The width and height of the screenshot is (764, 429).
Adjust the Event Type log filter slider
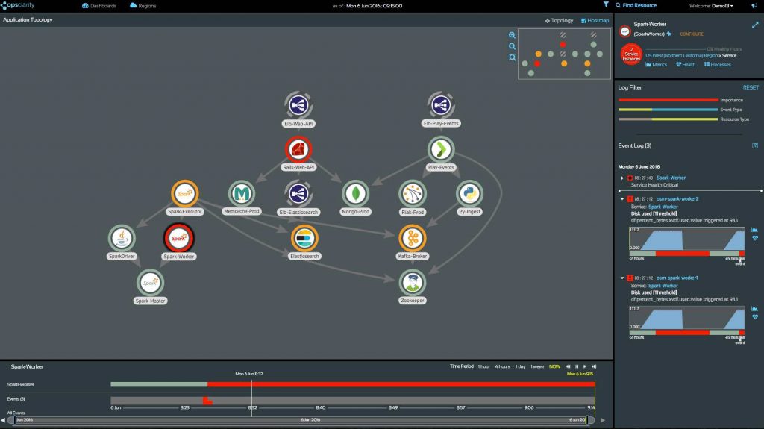668,110
